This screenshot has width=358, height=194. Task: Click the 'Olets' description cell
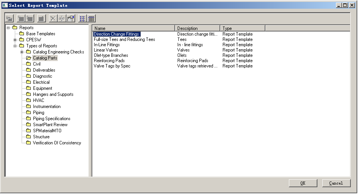(182, 55)
